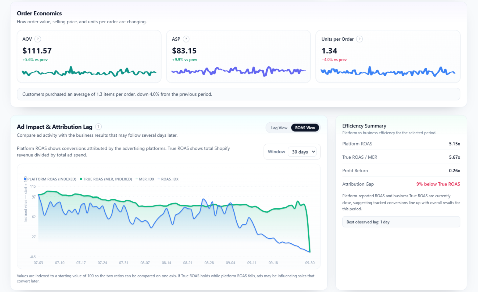478x292 pixels.
Task: Click the AOV sparkline chart
Action: pos(89,72)
